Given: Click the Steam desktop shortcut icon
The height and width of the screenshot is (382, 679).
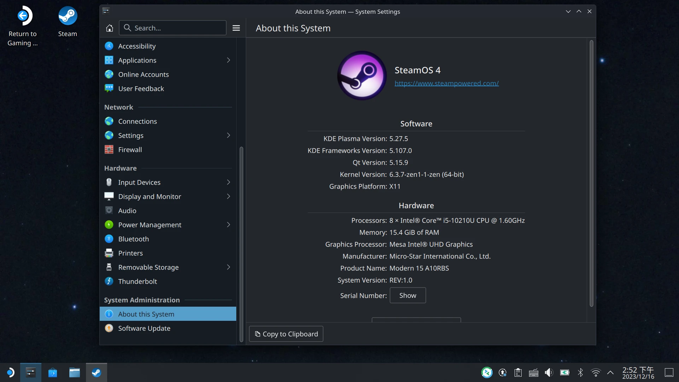Looking at the screenshot, I should (68, 16).
